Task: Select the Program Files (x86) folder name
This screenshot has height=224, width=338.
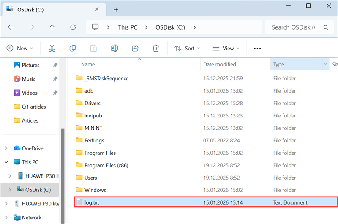Action: point(106,165)
